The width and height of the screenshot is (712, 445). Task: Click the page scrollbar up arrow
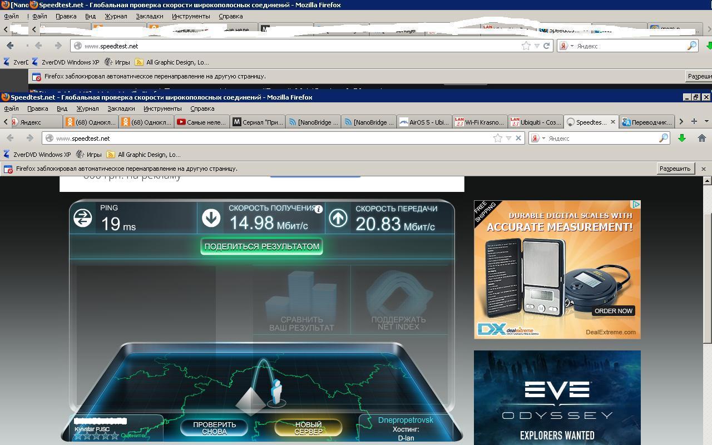708,181
